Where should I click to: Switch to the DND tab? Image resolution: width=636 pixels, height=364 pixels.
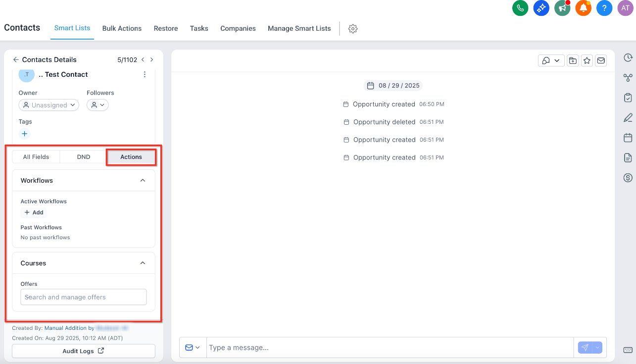[84, 157]
